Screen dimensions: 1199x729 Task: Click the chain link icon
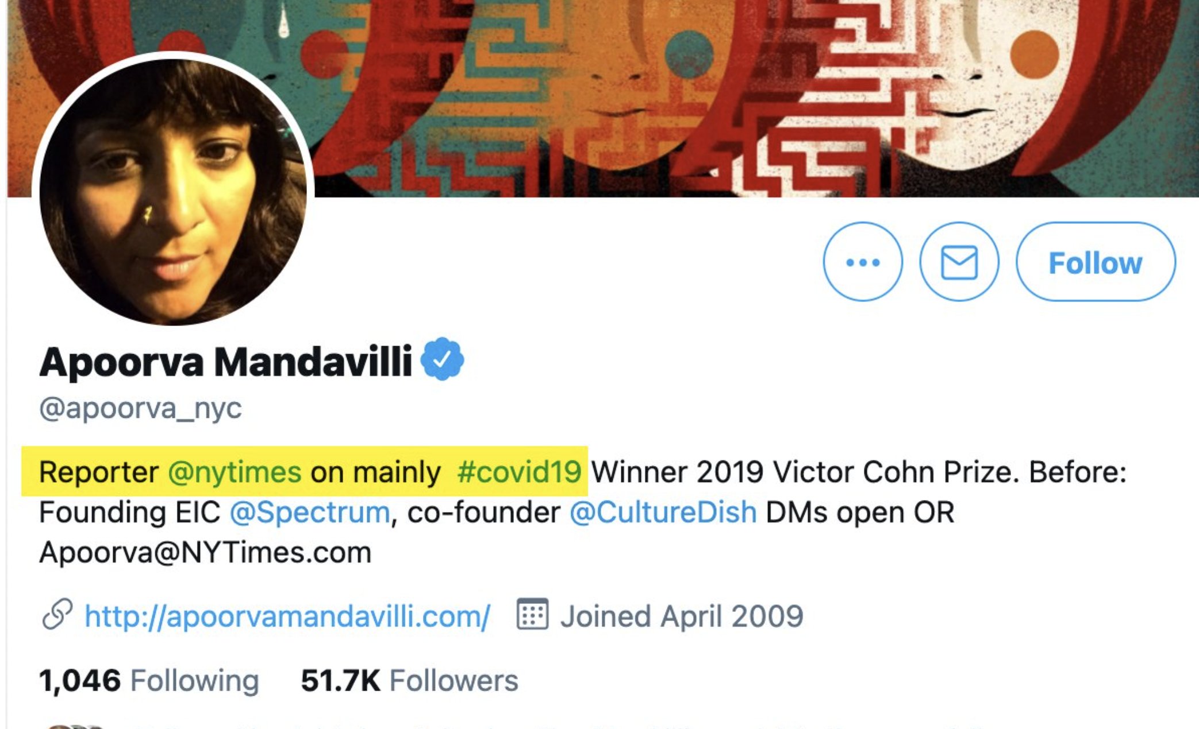click(x=57, y=615)
